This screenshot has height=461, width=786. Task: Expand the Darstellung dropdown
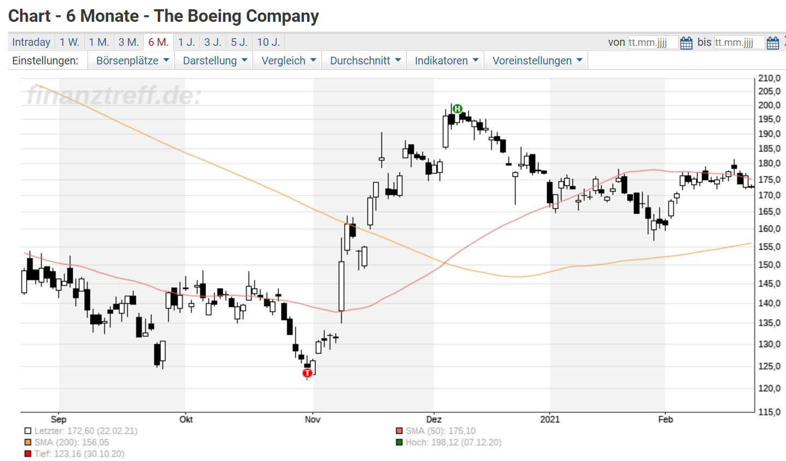click(215, 61)
